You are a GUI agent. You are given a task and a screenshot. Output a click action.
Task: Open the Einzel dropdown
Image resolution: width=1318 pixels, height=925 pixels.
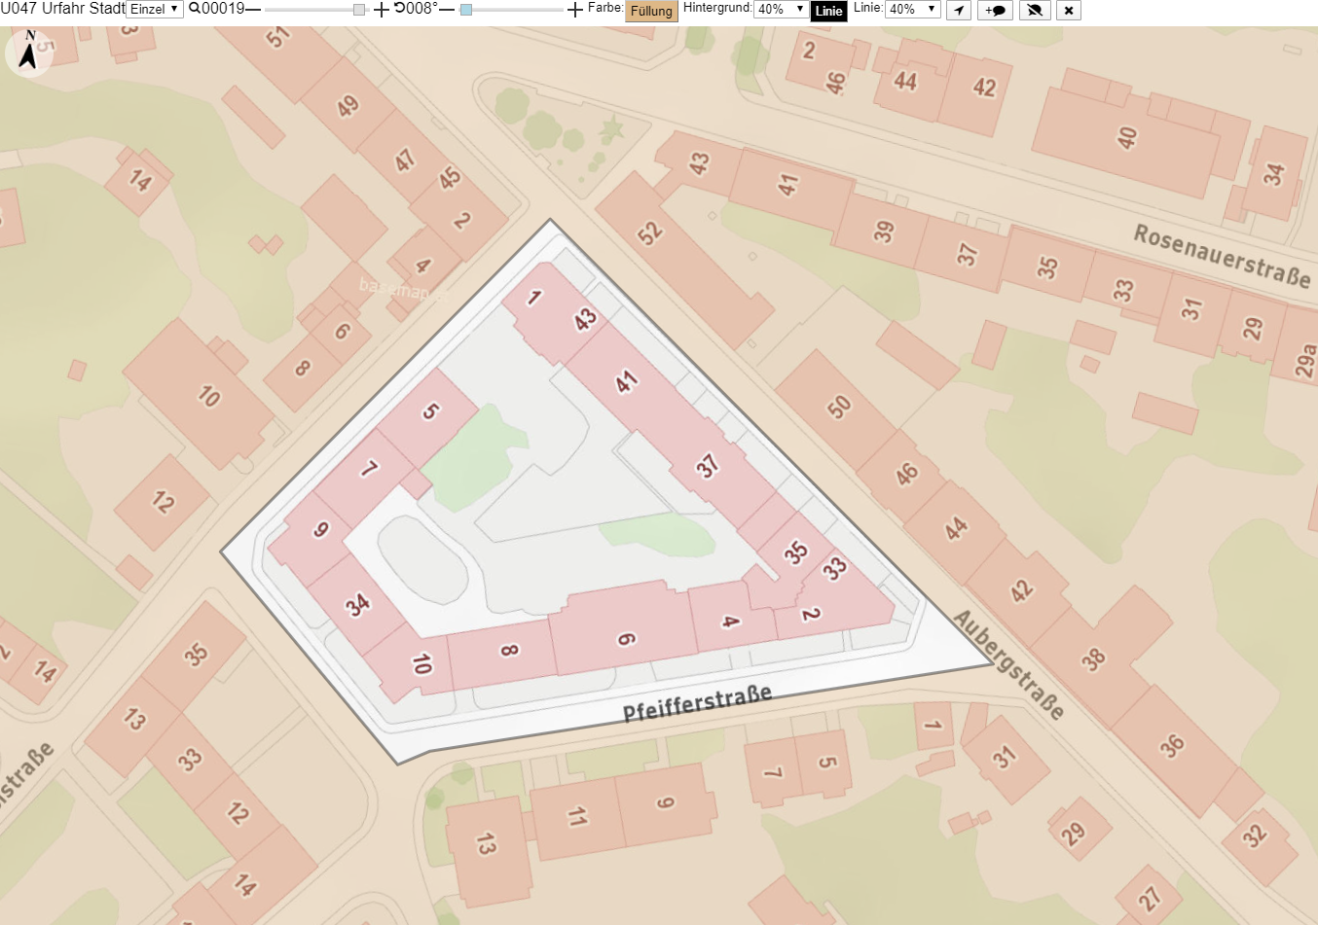coord(155,9)
